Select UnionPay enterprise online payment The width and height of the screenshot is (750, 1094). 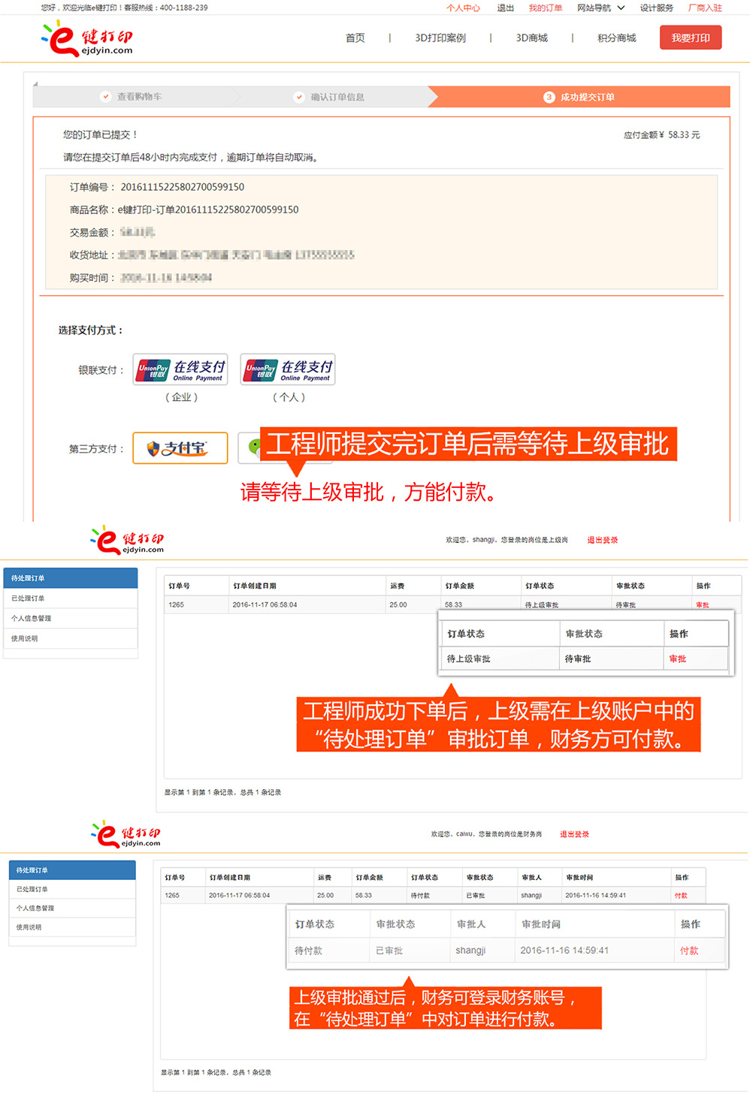pyautogui.click(x=180, y=369)
